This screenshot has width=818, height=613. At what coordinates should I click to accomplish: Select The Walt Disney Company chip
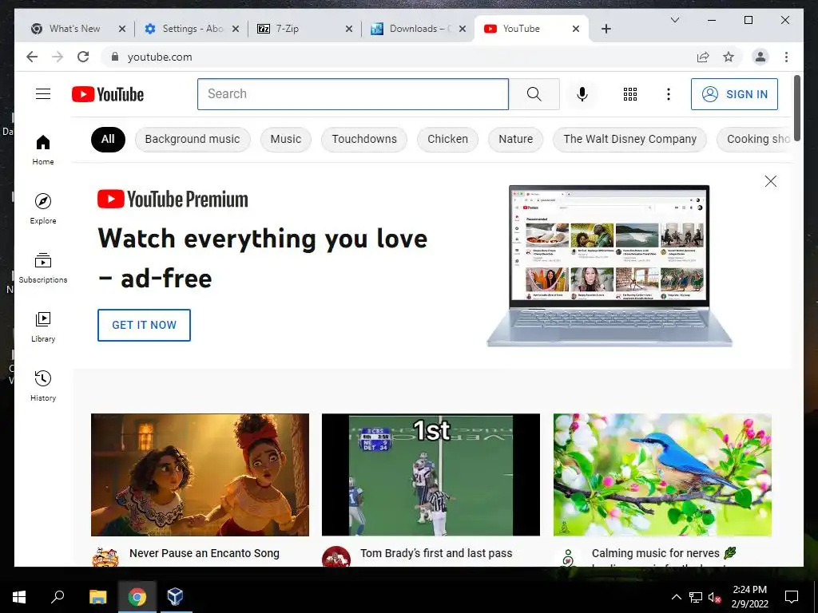tap(629, 139)
